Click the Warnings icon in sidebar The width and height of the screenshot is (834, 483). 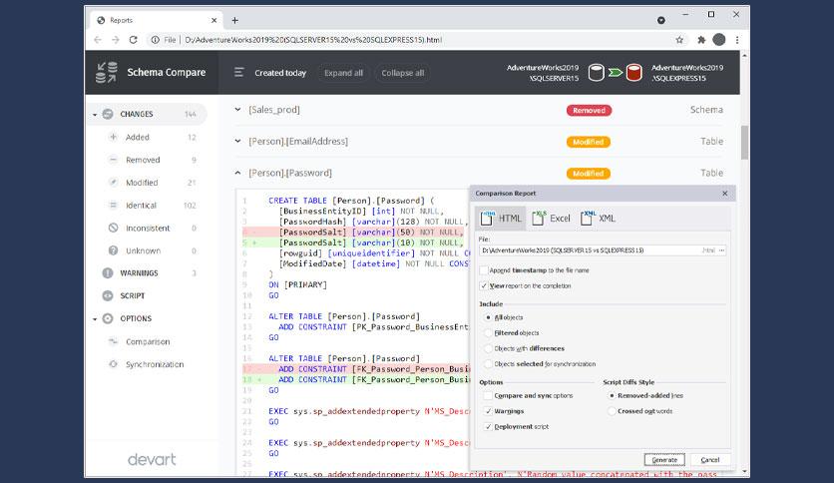[x=110, y=273]
